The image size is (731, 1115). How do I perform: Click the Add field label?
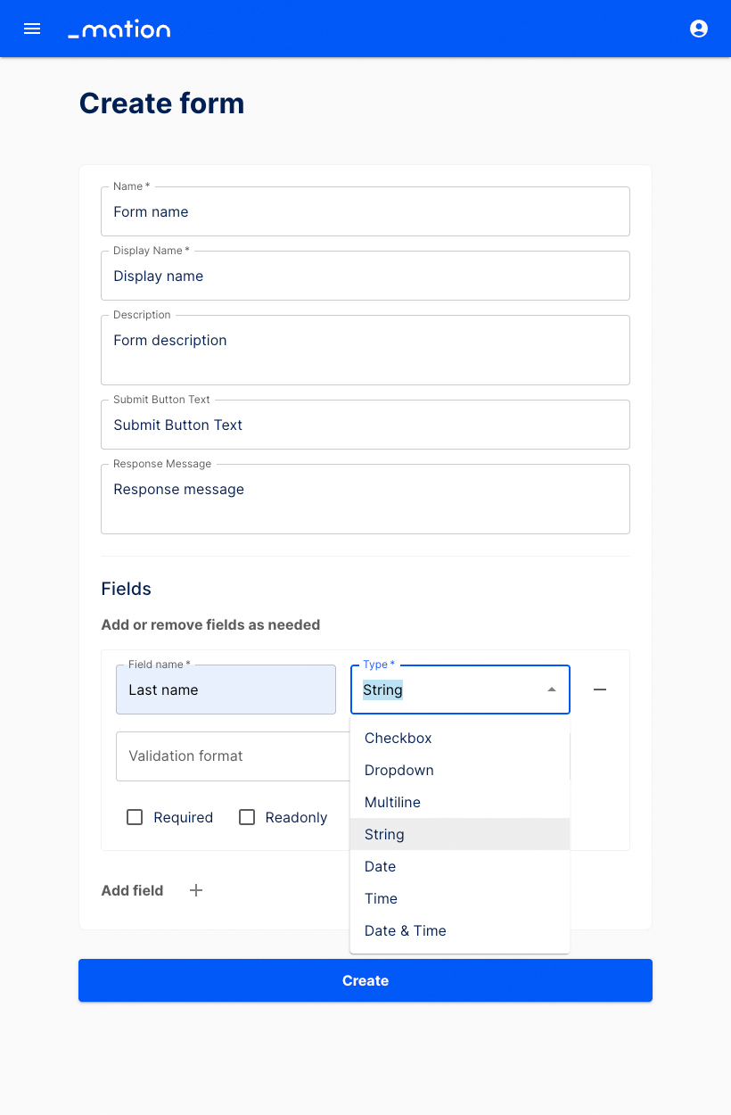[x=132, y=890]
